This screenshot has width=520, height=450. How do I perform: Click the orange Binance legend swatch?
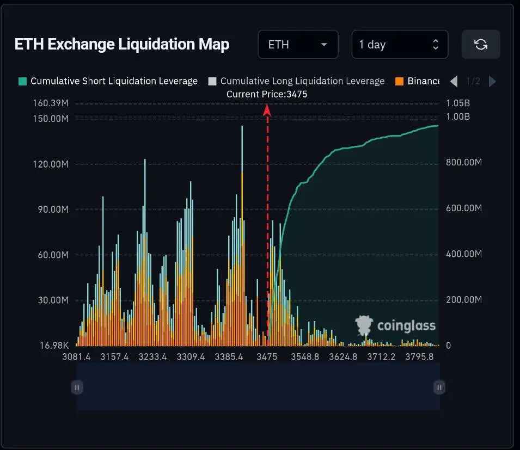coord(399,81)
